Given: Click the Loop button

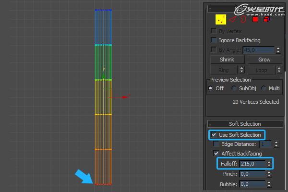Looking at the screenshot, I should (x=262, y=70).
